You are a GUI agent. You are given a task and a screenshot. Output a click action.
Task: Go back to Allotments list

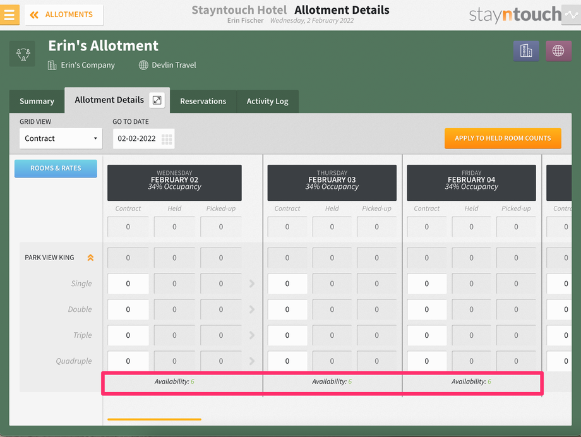pyautogui.click(x=64, y=15)
